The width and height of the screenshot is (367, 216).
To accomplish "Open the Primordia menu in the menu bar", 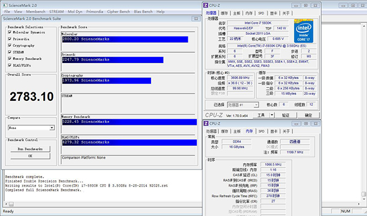I will coord(94,11).
